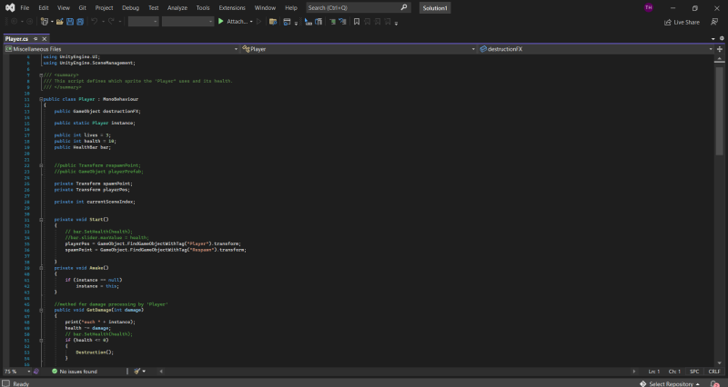The height and width of the screenshot is (387, 728).
Task: Close the Player.cs tab
Action: point(45,39)
